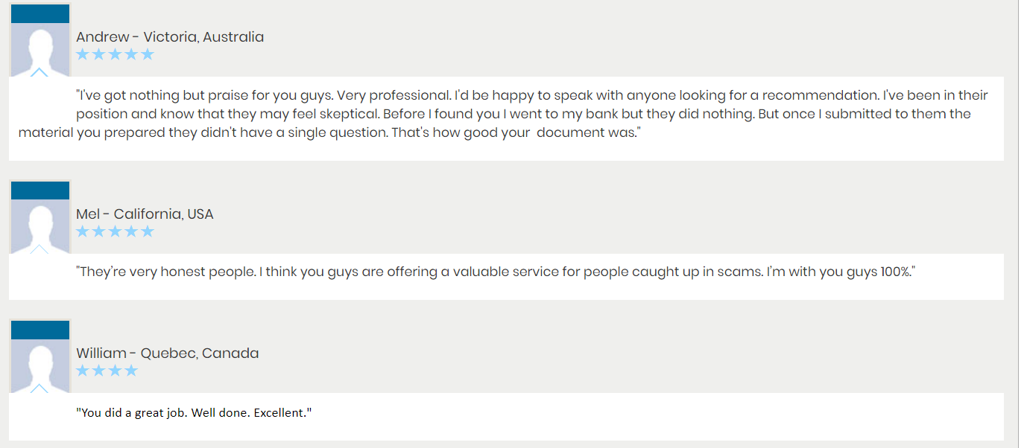This screenshot has height=448, width=1024.
Task: Click William's profile avatar picture
Action: click(x=40, y=365)
